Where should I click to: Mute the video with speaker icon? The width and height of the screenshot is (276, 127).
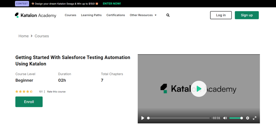[x=225, y=118]
